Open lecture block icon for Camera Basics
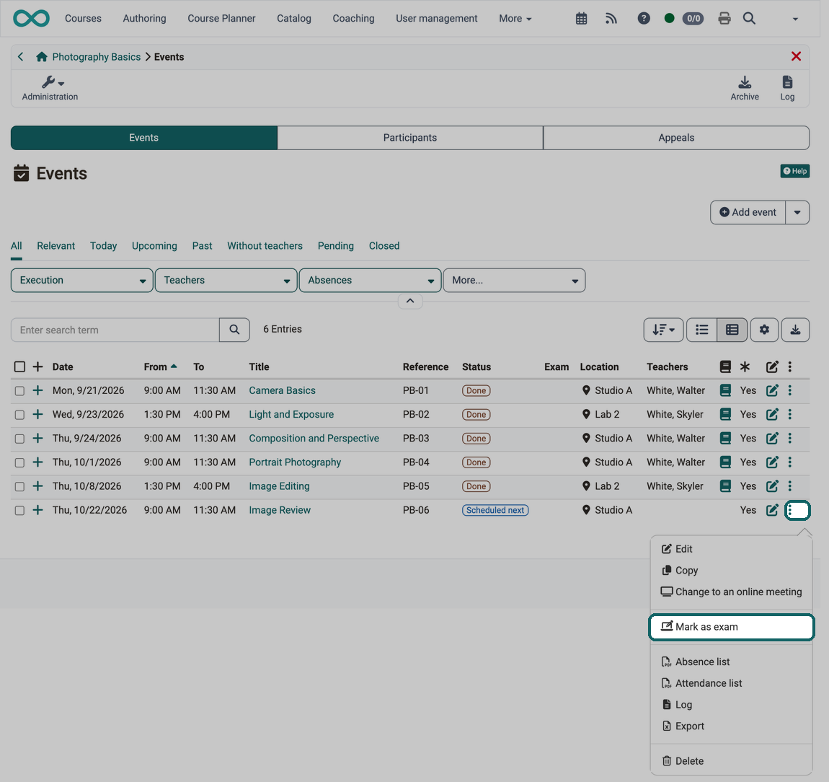Viewport: 829px width, 782px height. [725, 390]
